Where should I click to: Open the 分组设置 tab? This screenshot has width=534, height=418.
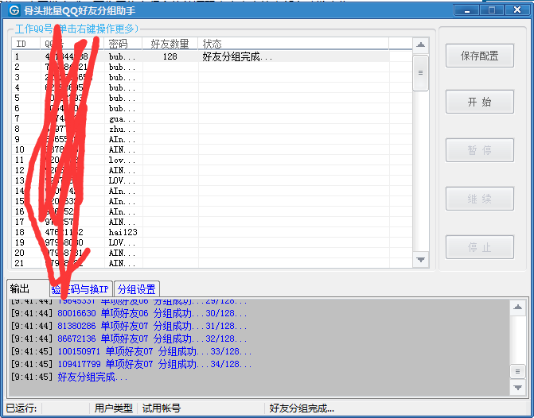point(137,288)
